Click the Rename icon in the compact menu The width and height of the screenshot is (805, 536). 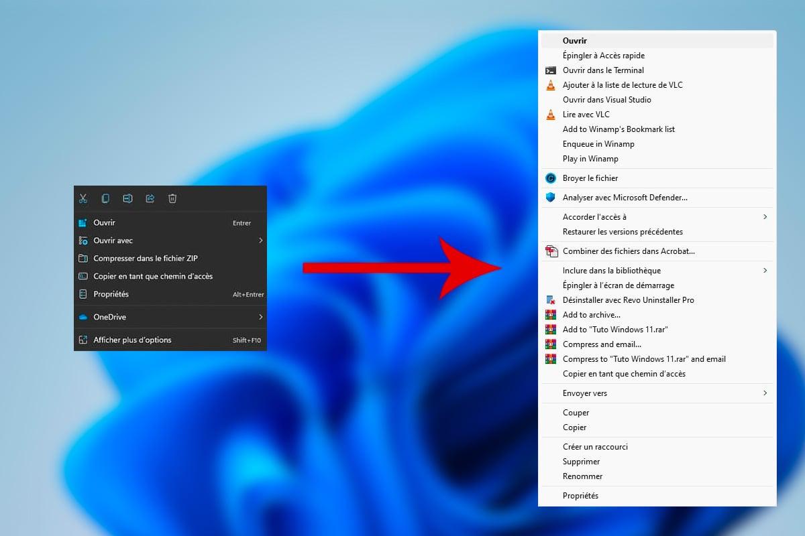coord(127,198)
